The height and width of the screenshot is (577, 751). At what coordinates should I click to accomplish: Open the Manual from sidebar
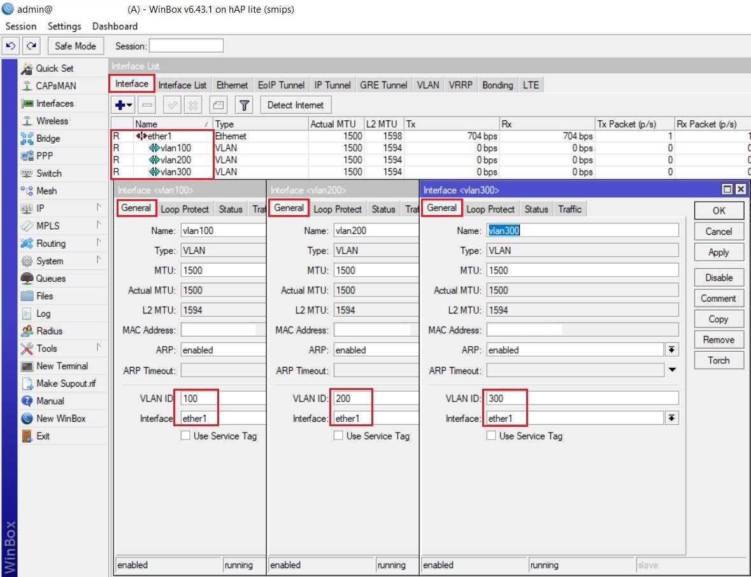click(x=50, y=401)
